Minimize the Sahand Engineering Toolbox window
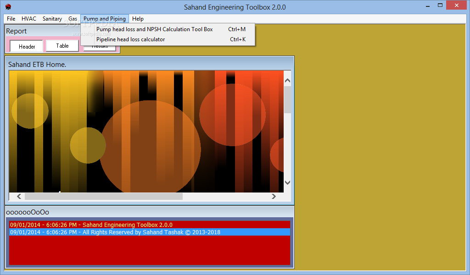The height and width of the screenshot is (275, 470). click(428, 5)
